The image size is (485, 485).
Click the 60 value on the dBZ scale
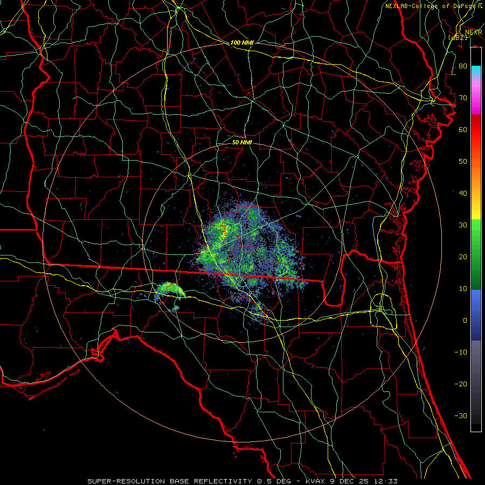tap(463, 130)
